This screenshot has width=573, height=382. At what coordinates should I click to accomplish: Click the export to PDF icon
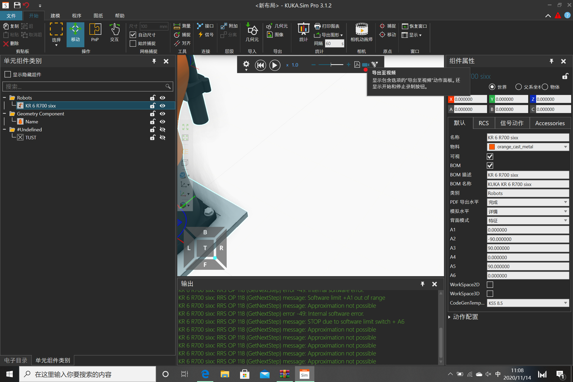[357, 64]
